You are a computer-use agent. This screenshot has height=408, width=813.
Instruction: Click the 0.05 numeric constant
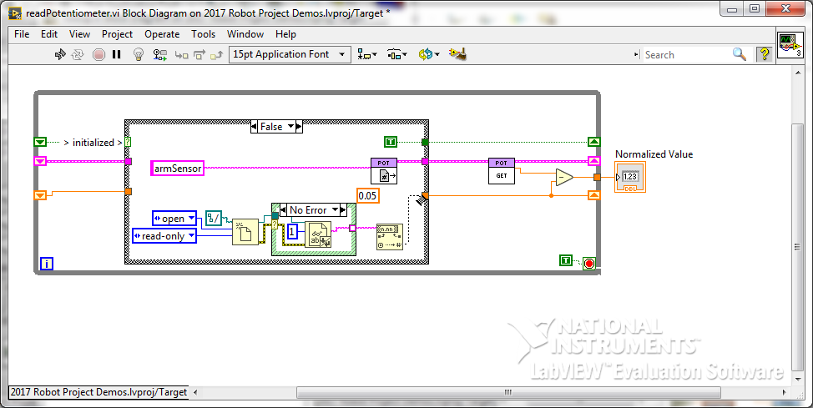(368, 195)
